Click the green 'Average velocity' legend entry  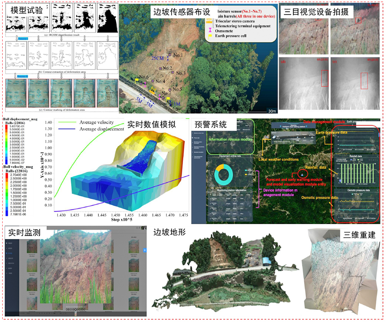[x=86, y=122]
